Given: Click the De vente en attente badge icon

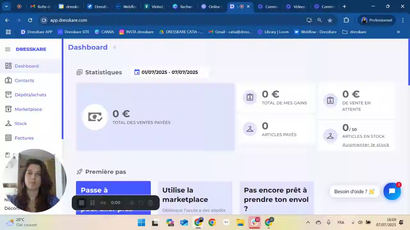Looking at the screenshot, I should [x=330, y=100].
